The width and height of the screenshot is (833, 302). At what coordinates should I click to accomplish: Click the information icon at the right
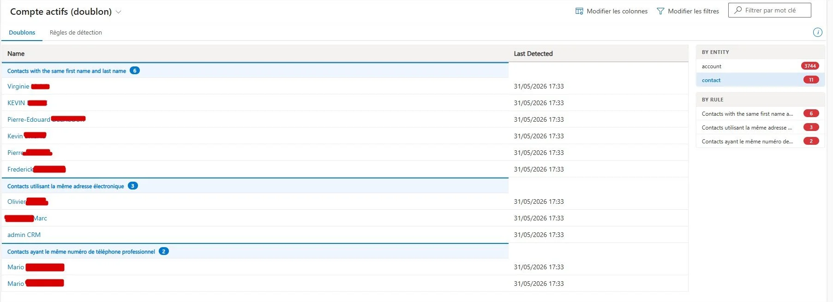(x=817, y=32)
